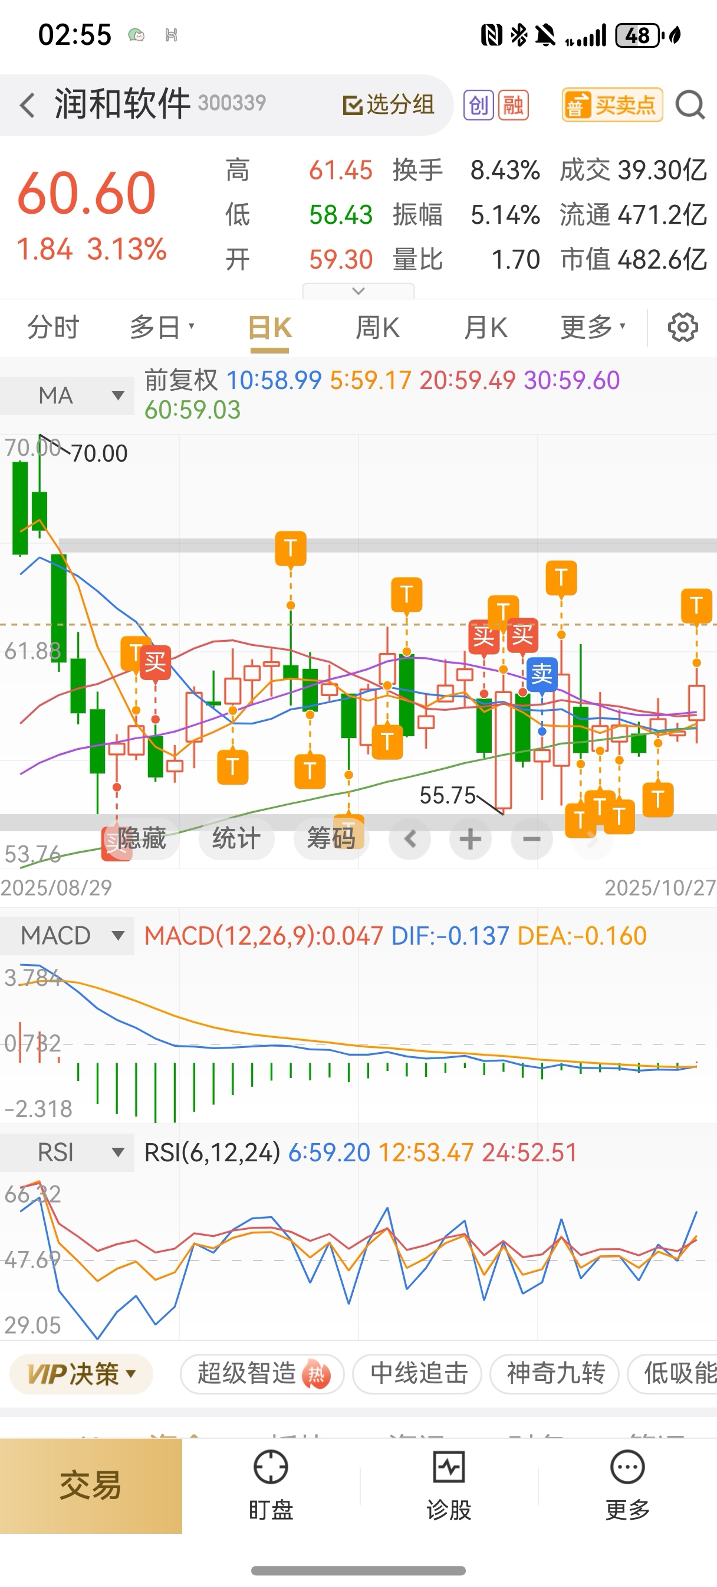The width and height of the screenshot is (717, 1587).
Task: Tap the 融 margin badge
Action: pyautogui.click(x=514, y=105)
